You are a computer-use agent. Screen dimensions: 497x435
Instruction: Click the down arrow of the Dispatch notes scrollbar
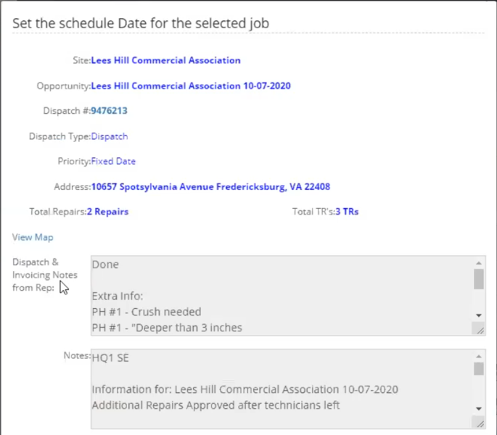tap(478, 315)
